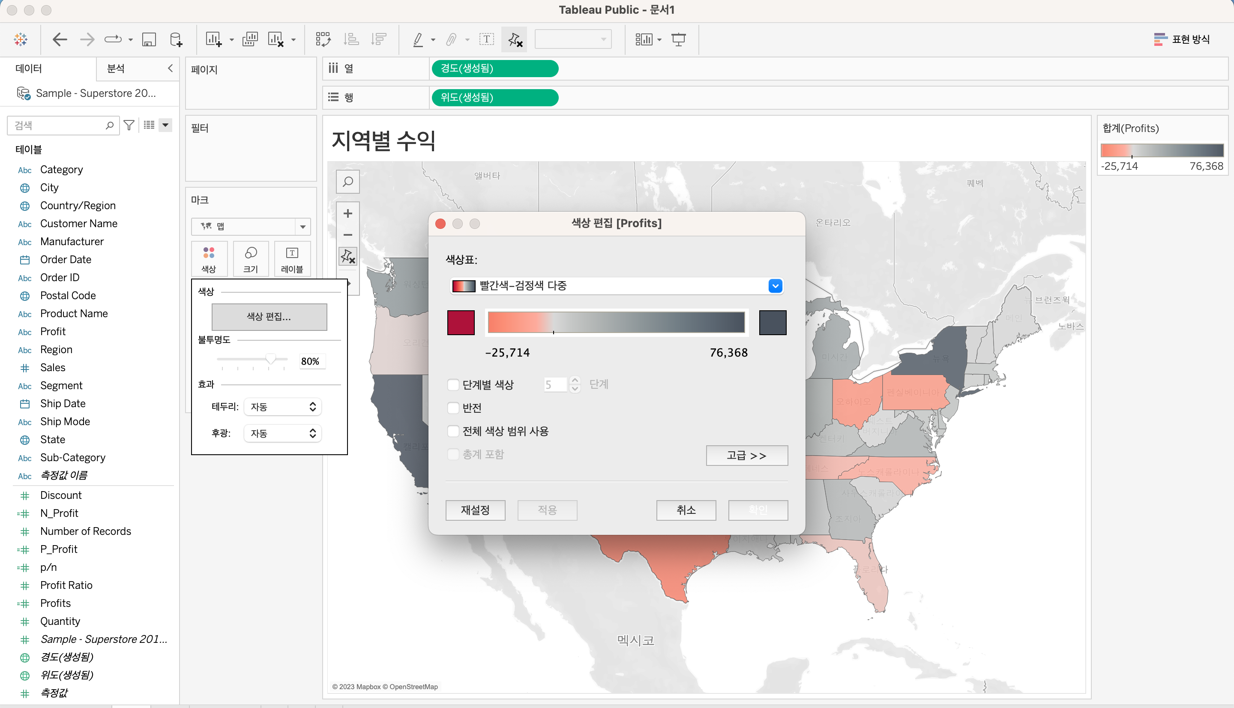Click the view as list icon in the data pane
This screenshot has height=708, width=1234.
tap(149, 126)
